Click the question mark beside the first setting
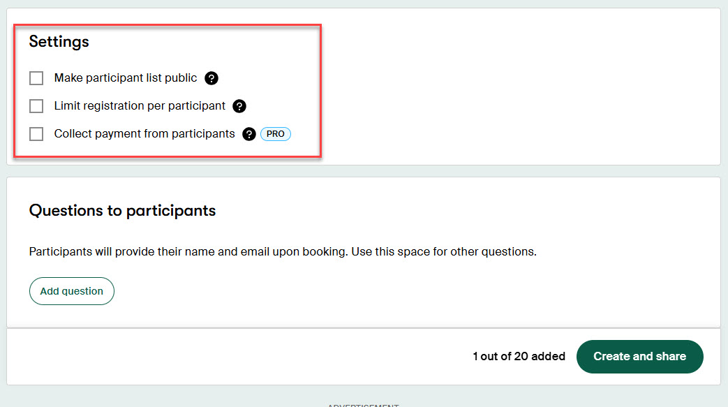Screen dimensions: 728x407 click(x=211, y=78)
